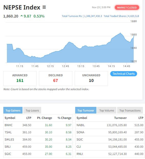This screenshot has height=159, width=145.
Task: Click the MARKET CLOSED badge
Action: [127, 8]
